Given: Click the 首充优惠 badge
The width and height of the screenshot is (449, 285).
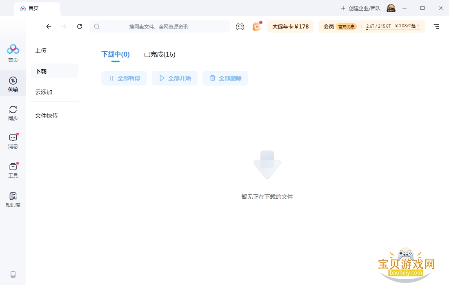Looking at the screenshot, I should coord(346,26).
